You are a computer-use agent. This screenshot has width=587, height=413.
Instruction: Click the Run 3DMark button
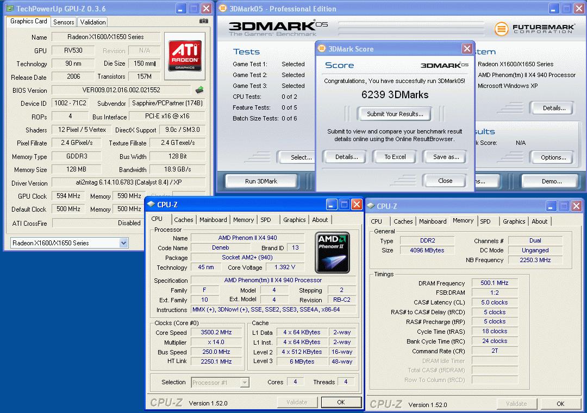click(261, 181)
